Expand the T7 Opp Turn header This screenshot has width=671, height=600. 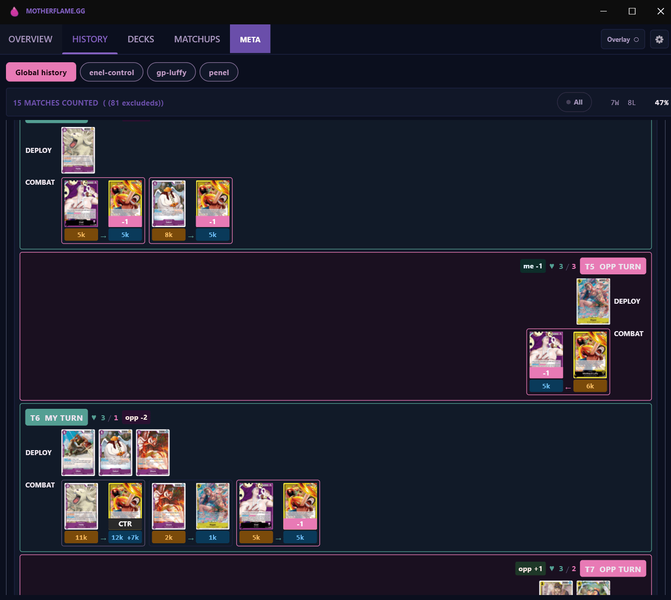pyautogui.click(x=613, y=569)
